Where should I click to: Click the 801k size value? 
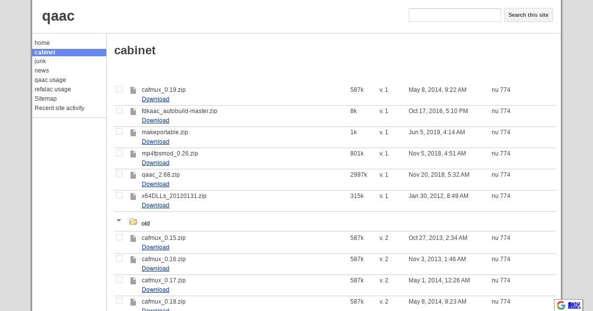(x=357, y=154)
